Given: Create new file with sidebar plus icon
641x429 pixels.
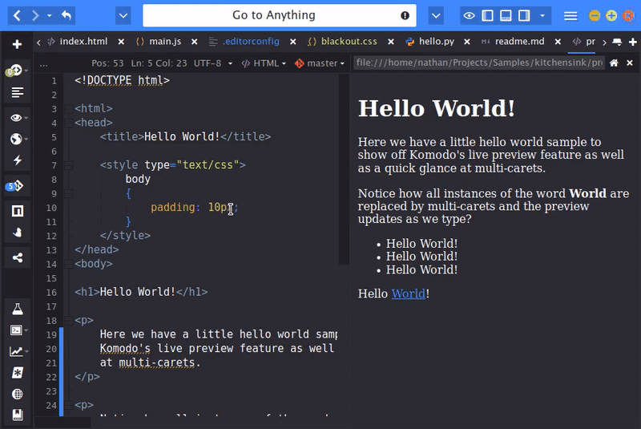Looking at the screenshot, I should pyautogui.click(x=17, y=44).
